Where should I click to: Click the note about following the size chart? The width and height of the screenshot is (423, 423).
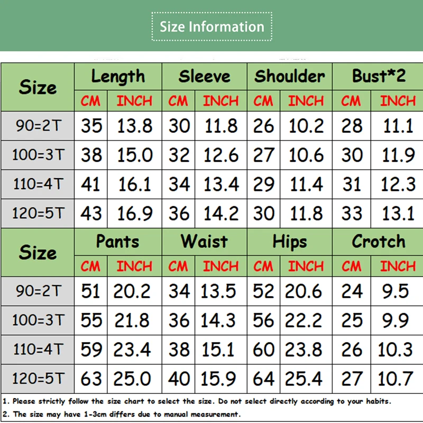tap(201, 401)
